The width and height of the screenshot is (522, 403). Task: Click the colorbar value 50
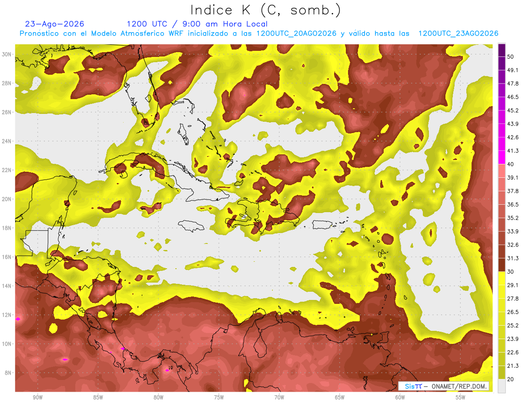tap(510, 57)
